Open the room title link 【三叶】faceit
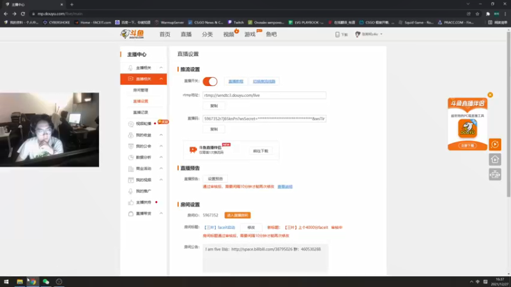 coord(219,228)
